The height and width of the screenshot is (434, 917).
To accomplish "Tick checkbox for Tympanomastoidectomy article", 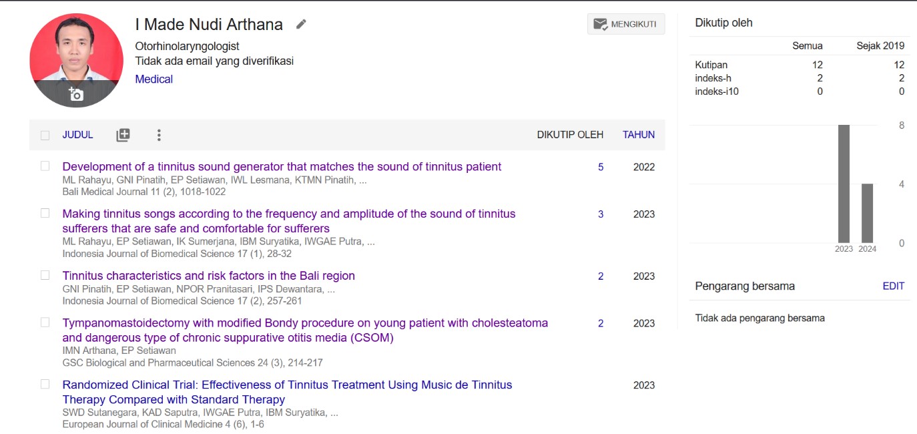I will (x=45, y=322).
